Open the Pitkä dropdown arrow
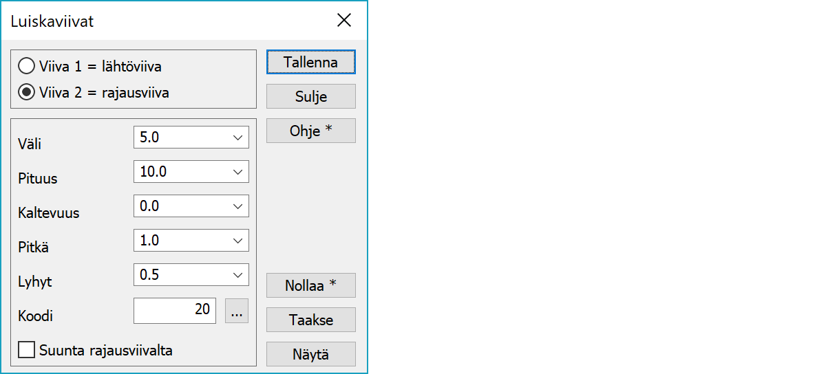The image size is (826, 374). coord(238,241)
